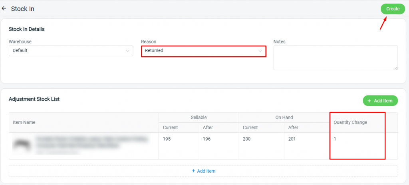Click the Sellable Current value 195
The height and width of the screenshot is (185, 409).
click(x=167, y=139)
